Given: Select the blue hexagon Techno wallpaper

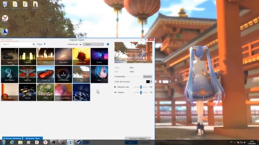Looking at the screenshot, I should [81, 92].
